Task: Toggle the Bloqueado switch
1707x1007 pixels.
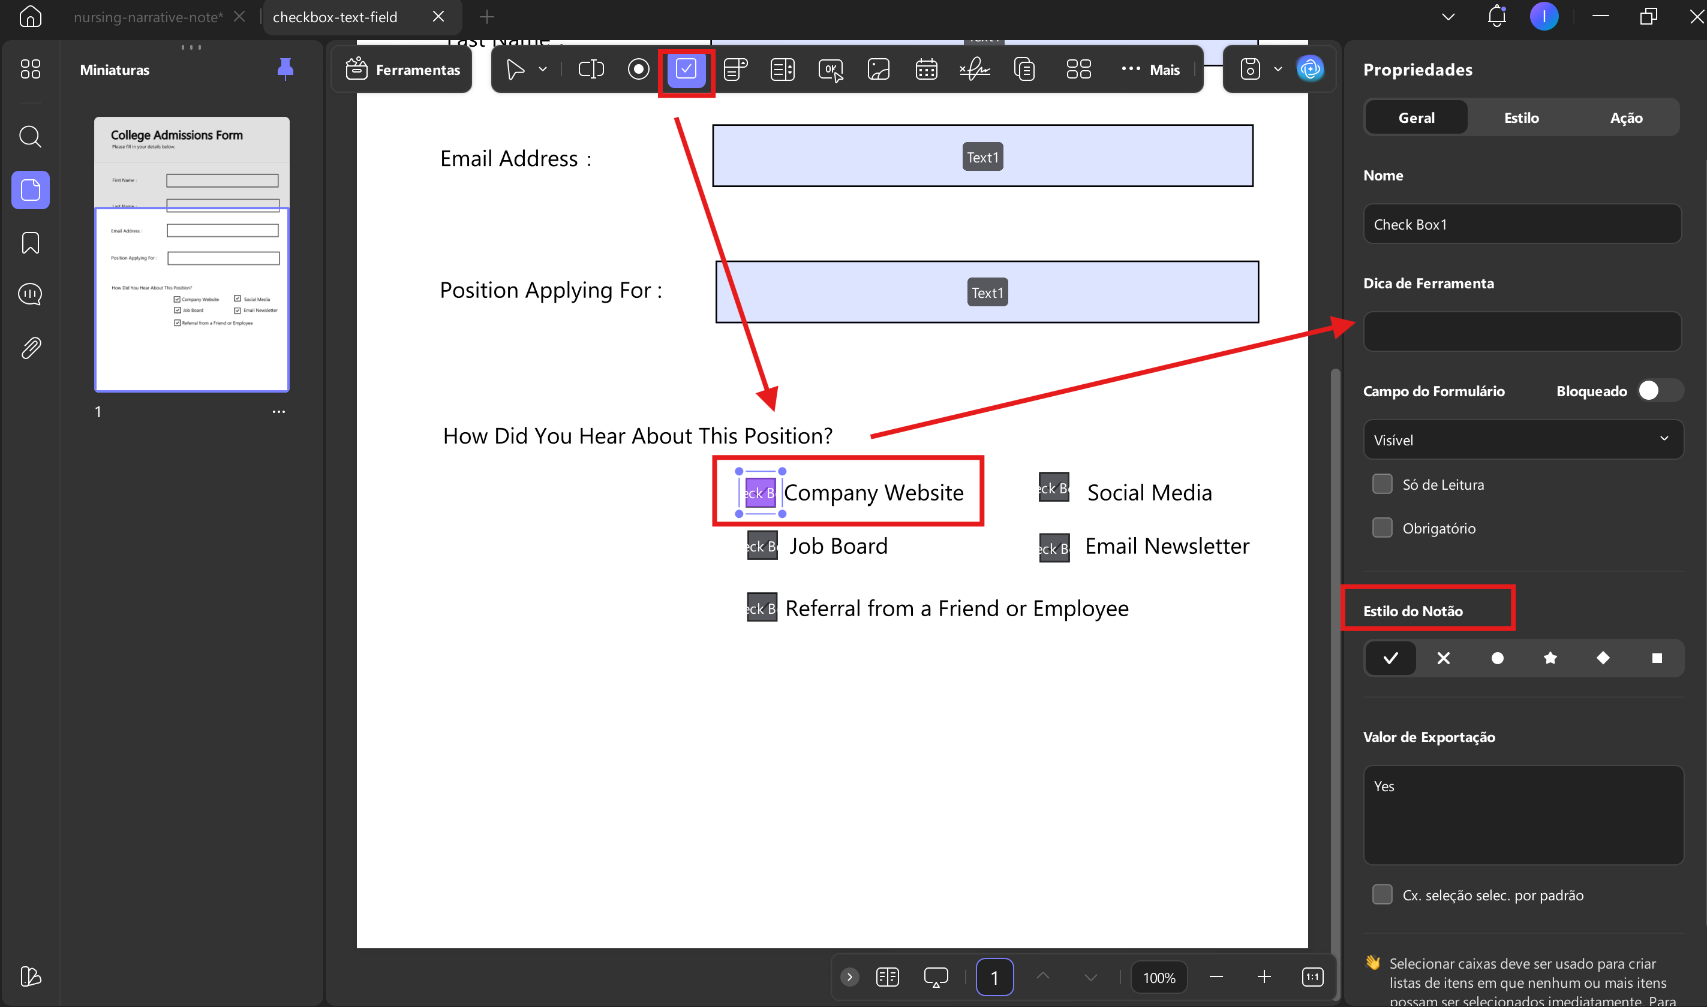Action: coord(1660,391)
